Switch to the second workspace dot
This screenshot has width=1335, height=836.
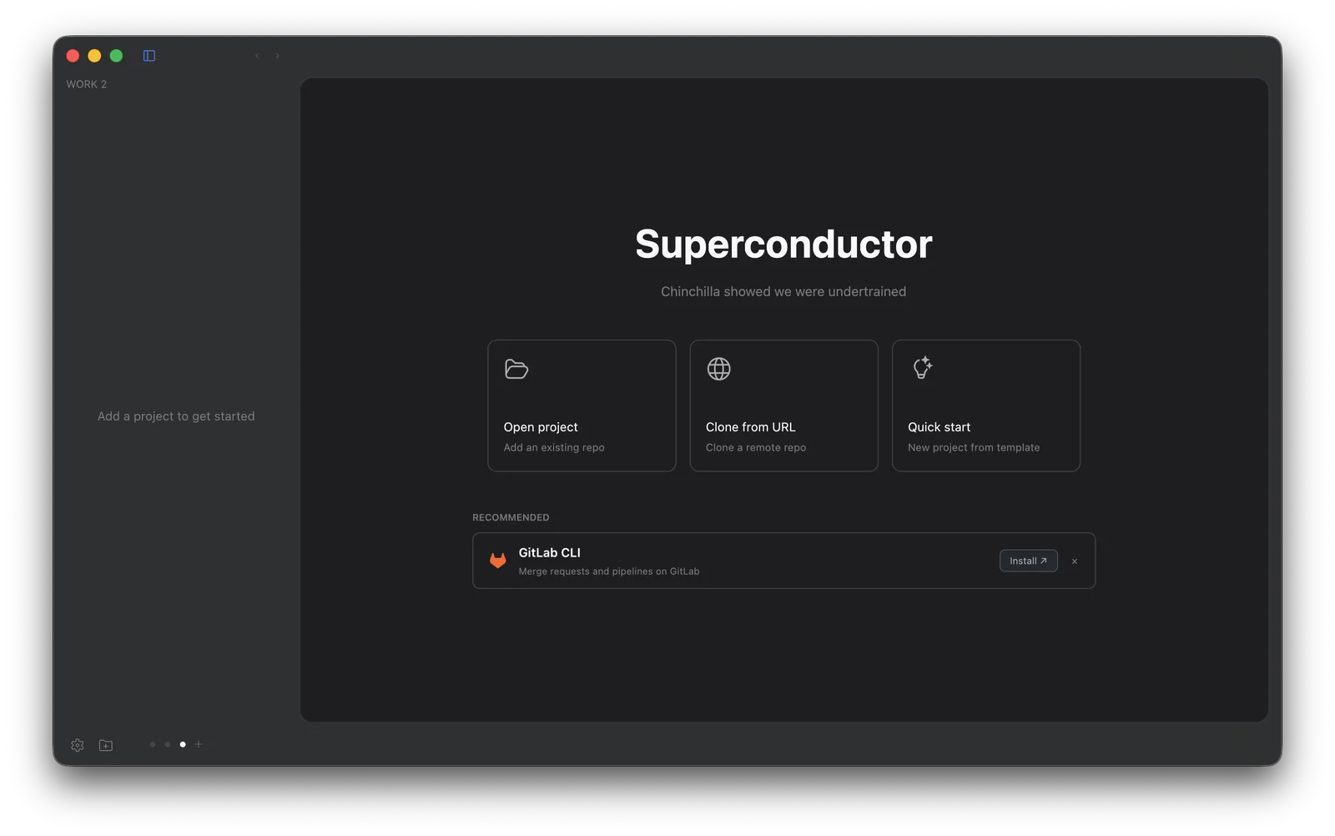point(168,744)
